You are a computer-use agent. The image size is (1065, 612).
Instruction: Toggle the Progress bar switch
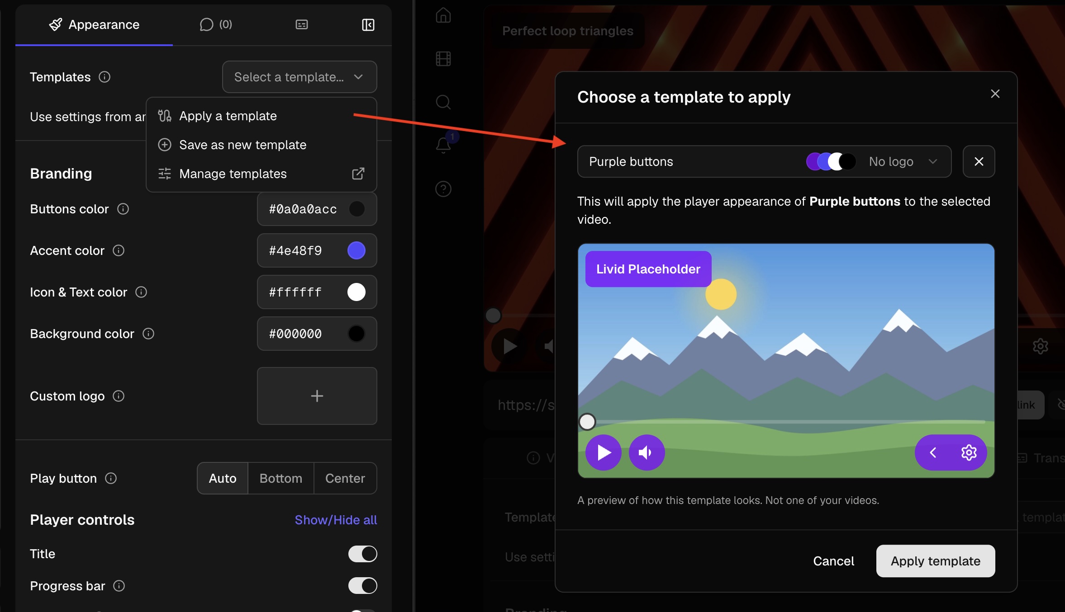click(362, 586)
